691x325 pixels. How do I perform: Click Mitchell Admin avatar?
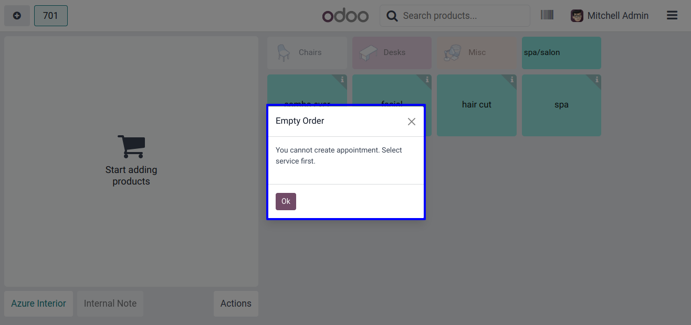point(577,16)
